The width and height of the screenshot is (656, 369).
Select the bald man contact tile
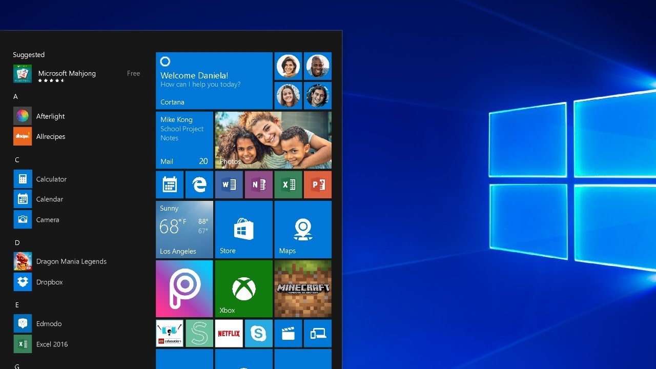point(318,66)
